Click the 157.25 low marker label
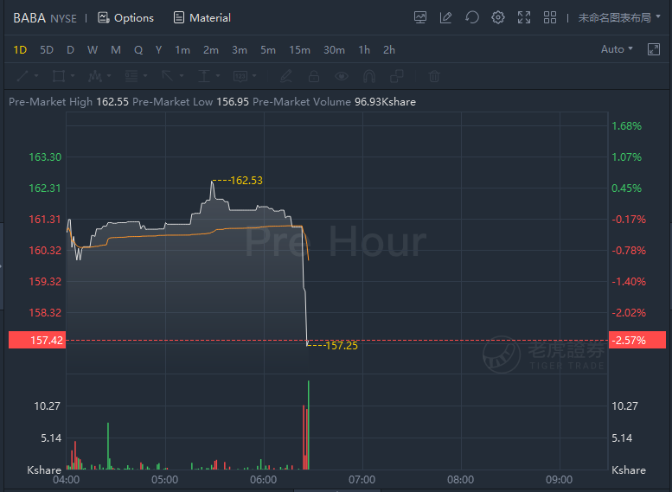This screenshot has height=492, width=672. pyautogui.click(x=342, y=345)
